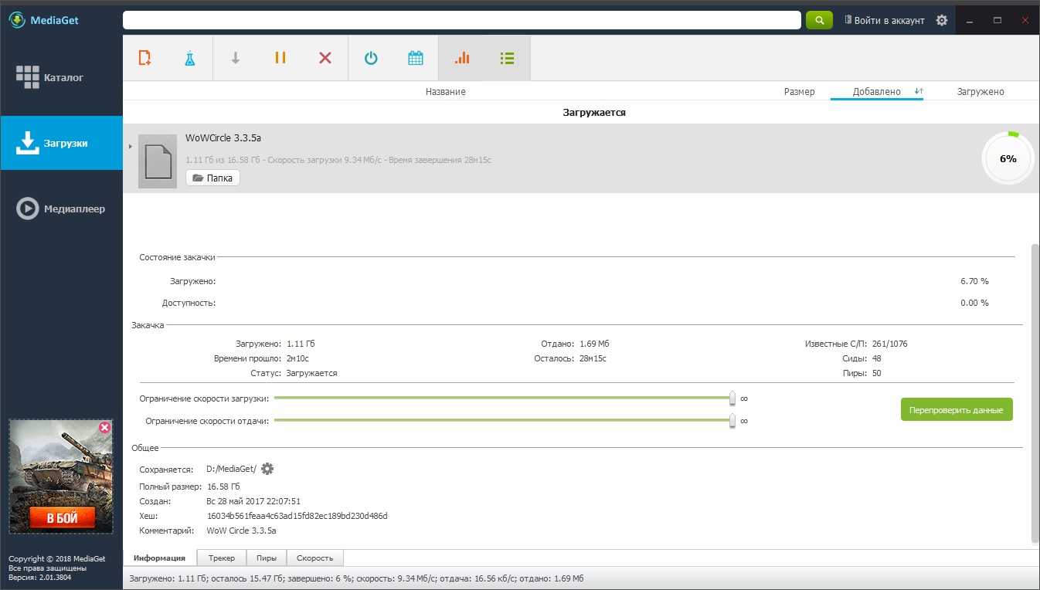
Task: Click the download speed limit slider handle
Action: 732,398
